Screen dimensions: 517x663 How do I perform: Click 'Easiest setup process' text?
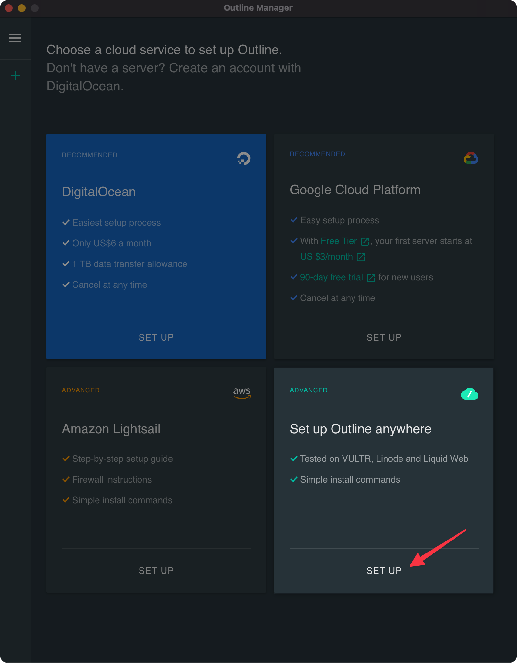[x=117, y=223]
